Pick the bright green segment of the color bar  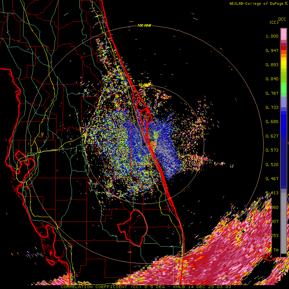click(x=284, y=88)
